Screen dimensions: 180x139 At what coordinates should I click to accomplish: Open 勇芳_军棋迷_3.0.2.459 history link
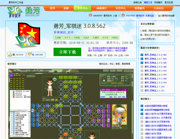coord(155,78)
